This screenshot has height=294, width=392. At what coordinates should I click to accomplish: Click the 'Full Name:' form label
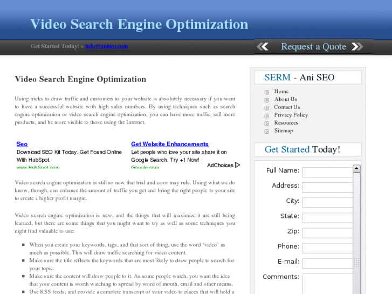click(x=283, y=170)
